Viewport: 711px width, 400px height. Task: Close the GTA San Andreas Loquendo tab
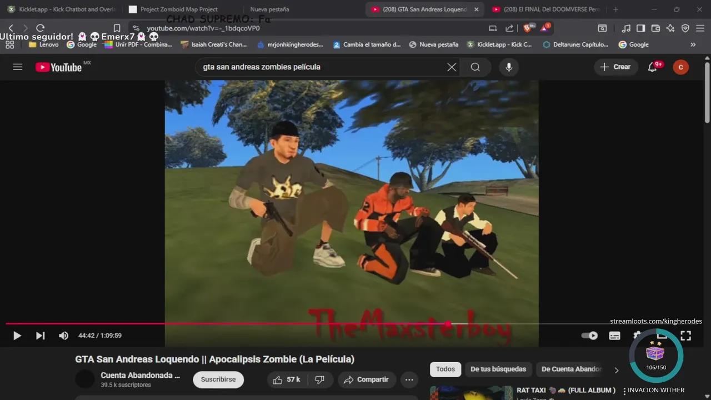point(476,9)
